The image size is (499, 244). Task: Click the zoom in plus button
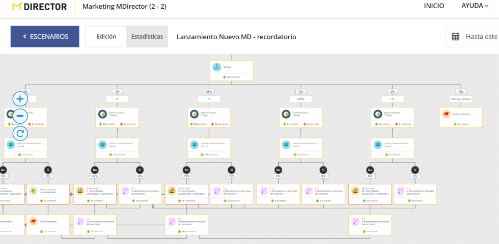tap(20, 99)
